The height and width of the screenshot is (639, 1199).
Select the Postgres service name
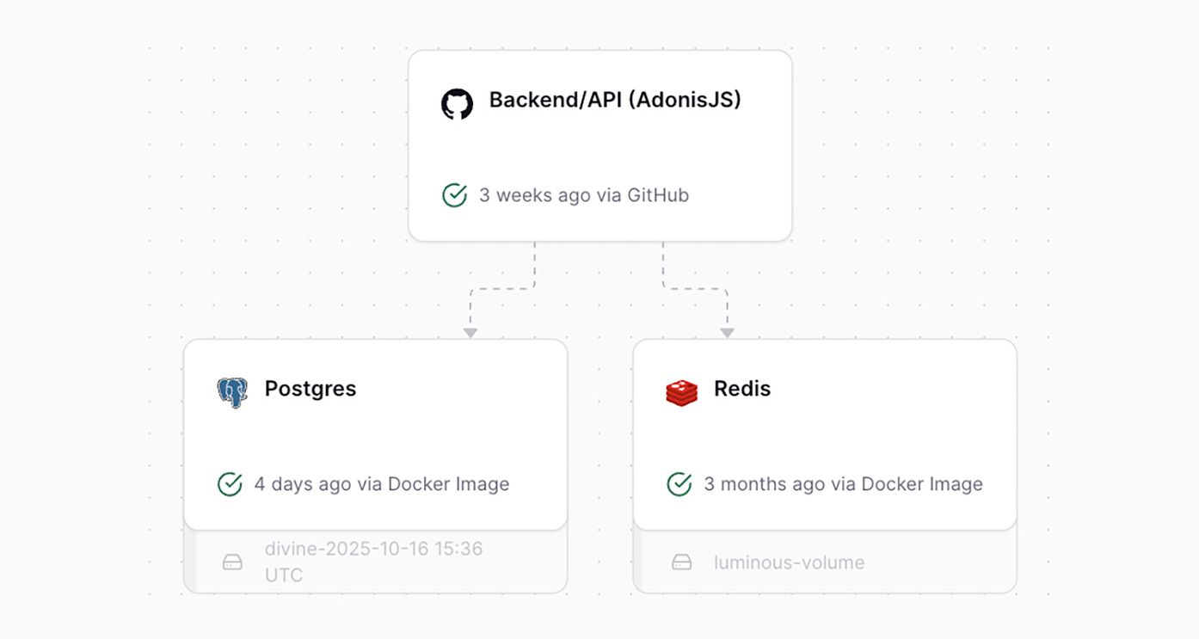click(311, 389)
